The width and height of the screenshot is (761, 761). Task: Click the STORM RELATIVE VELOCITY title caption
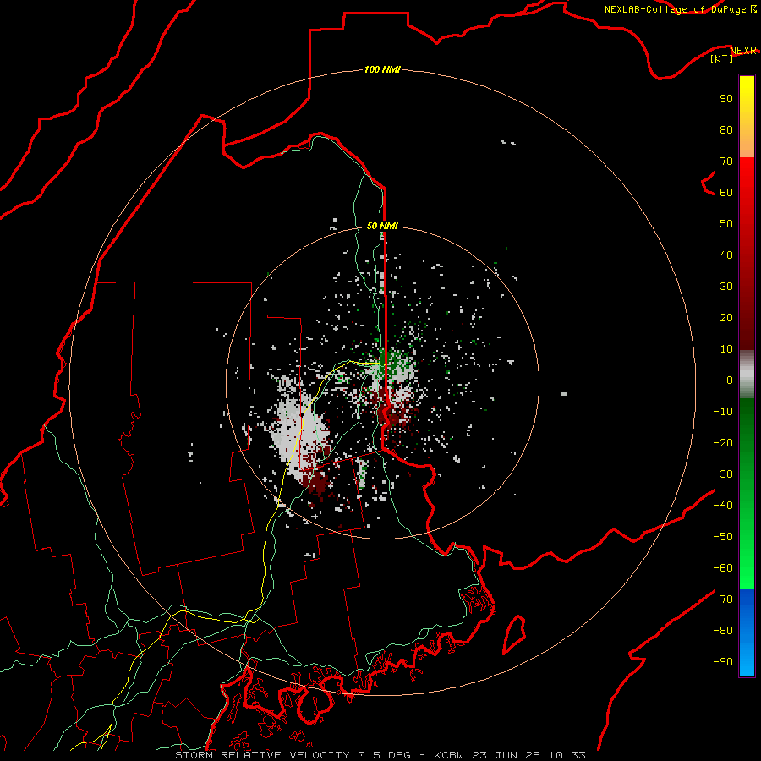click(380, 755)
